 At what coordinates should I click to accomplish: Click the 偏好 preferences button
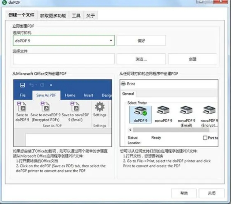coord(141,41)
